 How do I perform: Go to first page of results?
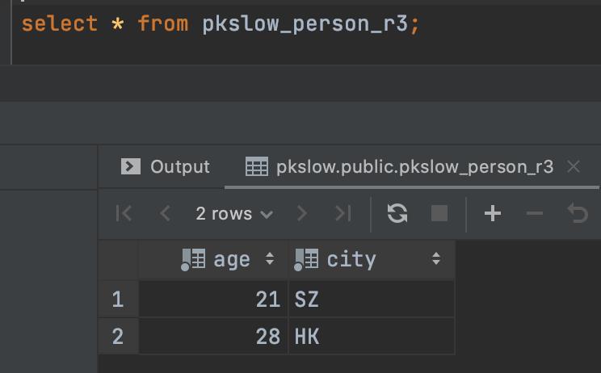click(x=124, y=213)
